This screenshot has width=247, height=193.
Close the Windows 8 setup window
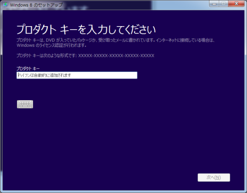pos(236,4)
